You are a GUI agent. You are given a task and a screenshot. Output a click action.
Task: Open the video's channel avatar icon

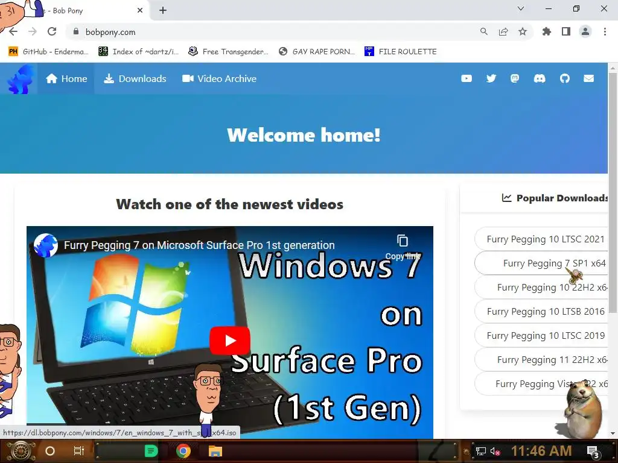[x=46, y=245]
